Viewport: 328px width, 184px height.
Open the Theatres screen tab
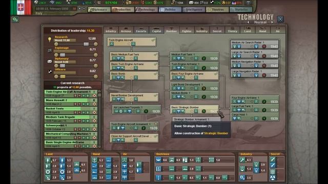(x=217, y=10)
